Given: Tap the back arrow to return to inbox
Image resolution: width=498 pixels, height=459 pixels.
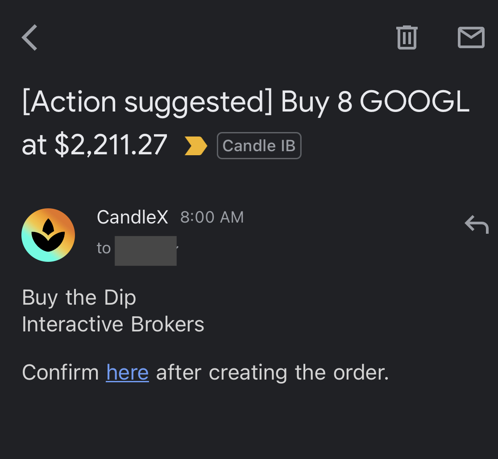Looking at the screenshot, I should [29, 37].
